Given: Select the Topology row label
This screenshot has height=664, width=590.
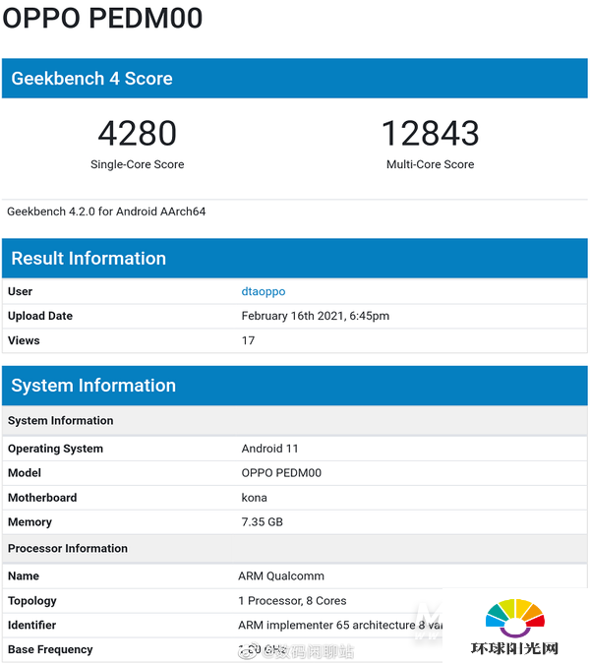Looking at the screenshot, I should (x=32, y=601).
